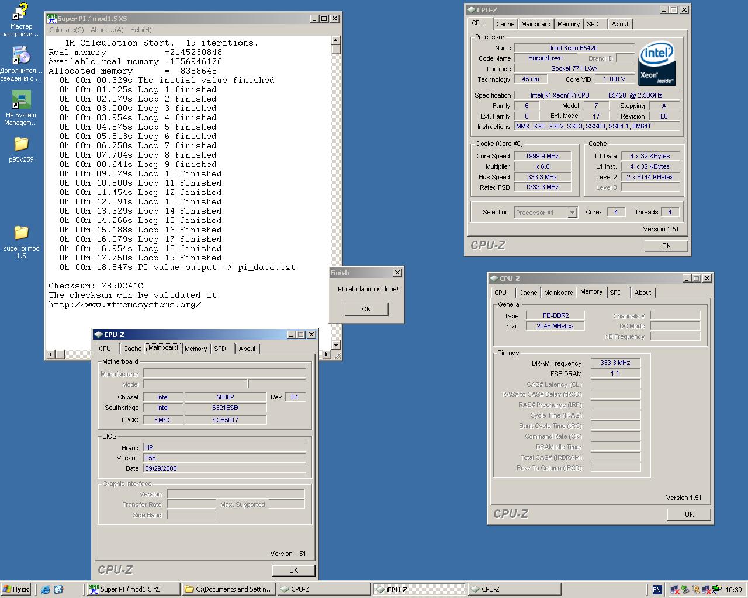
Task: Click the Core Speed value 1999.9 MHz
Action: coord(542,156)
